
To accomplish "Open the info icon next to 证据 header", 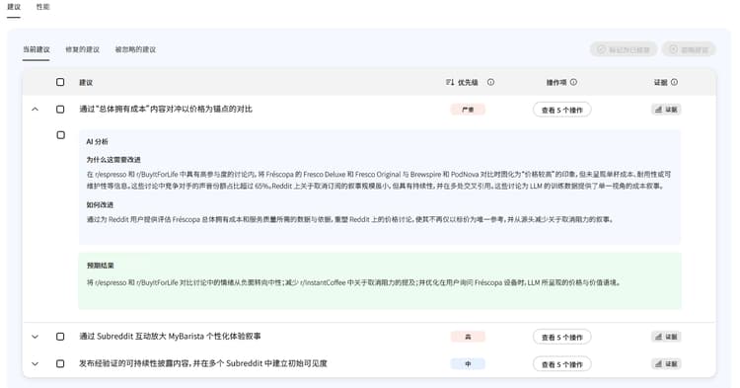I will tap(675, 82).
